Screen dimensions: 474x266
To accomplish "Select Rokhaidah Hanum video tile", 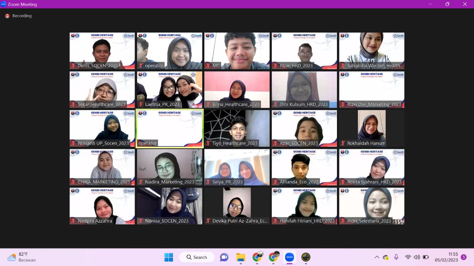I will coord(372,129).
